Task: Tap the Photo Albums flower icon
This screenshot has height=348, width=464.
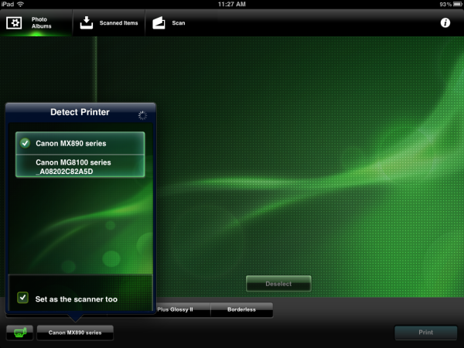Action: point(14,22)
